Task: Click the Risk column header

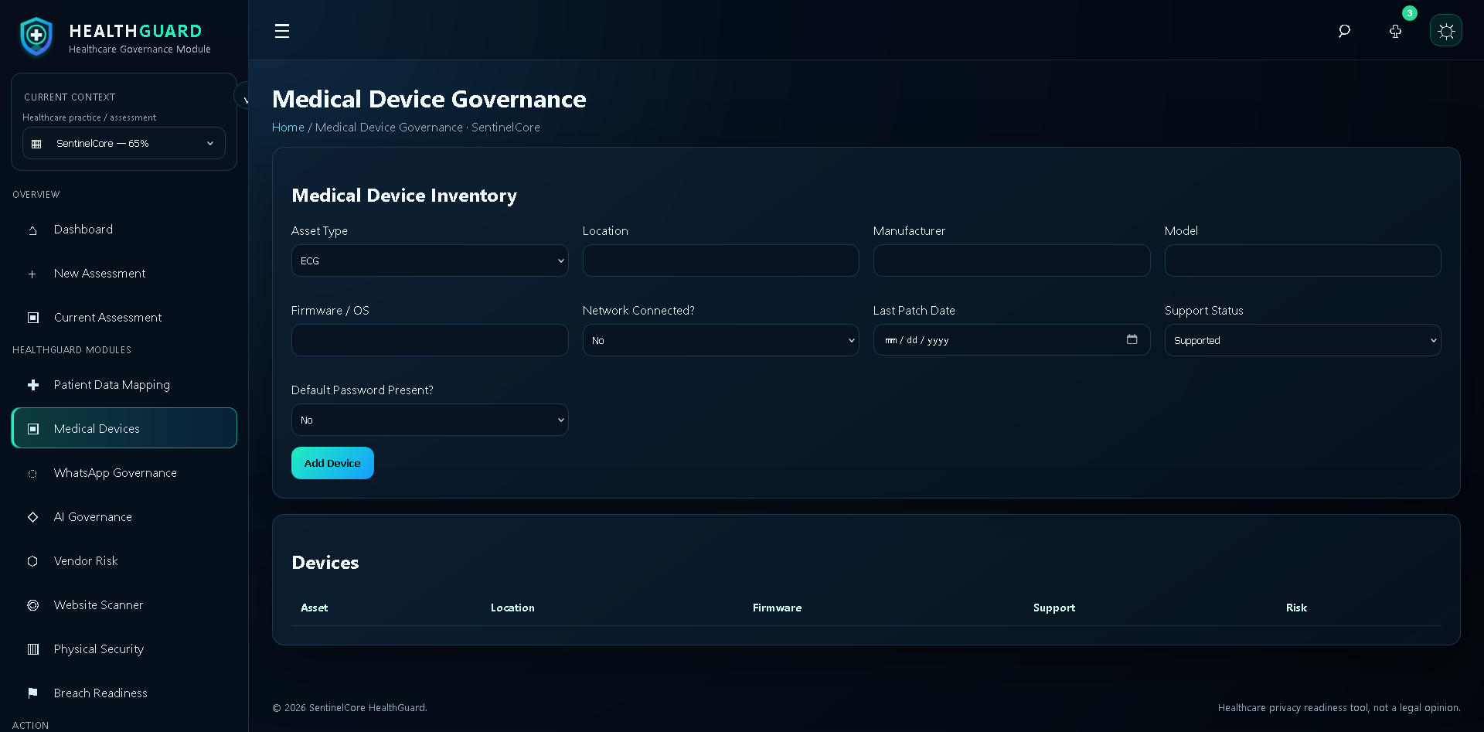Action: [1296, 608]
